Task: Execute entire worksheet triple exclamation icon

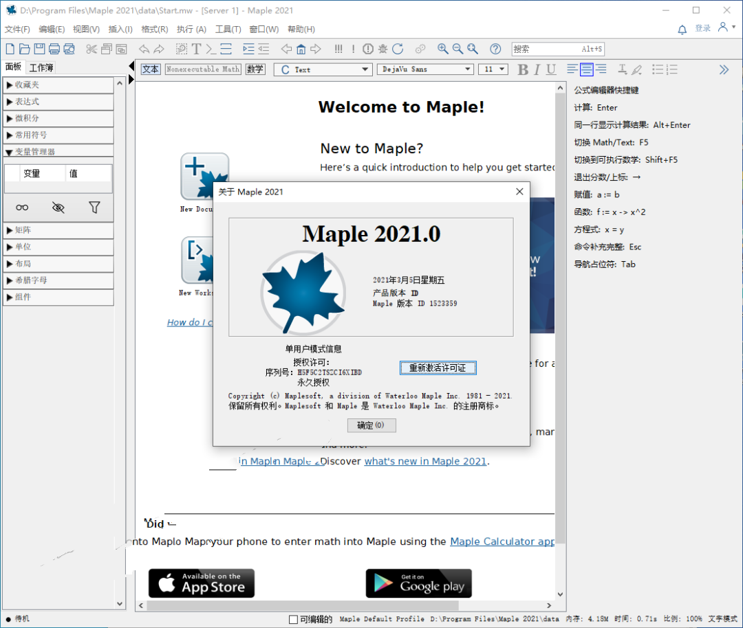Action: tap(338, 49)
